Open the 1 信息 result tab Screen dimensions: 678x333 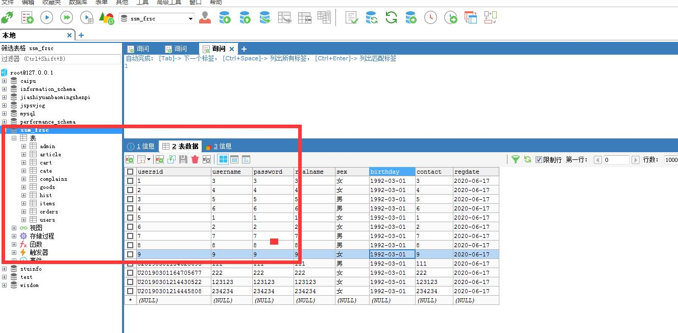click(141, 146)
